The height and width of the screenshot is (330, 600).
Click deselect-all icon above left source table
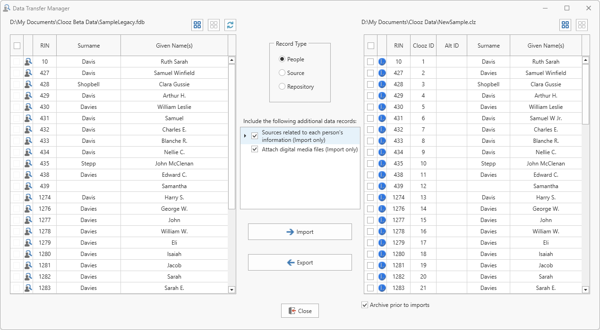(214, 25)
